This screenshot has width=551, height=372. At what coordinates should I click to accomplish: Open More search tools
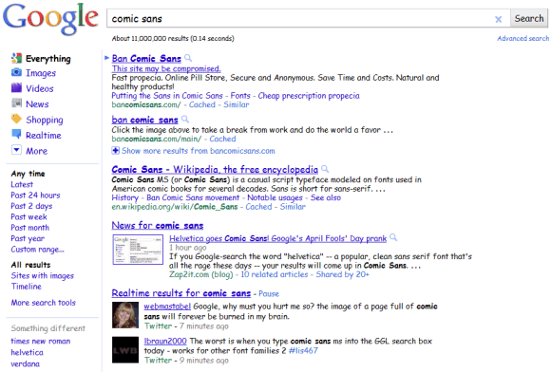point(43,303)
